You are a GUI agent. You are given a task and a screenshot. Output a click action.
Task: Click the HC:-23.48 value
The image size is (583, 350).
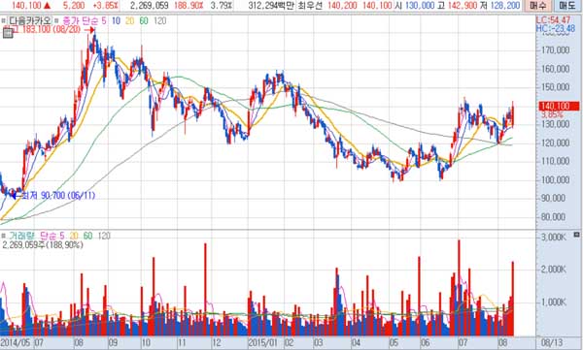pos(556,28)
